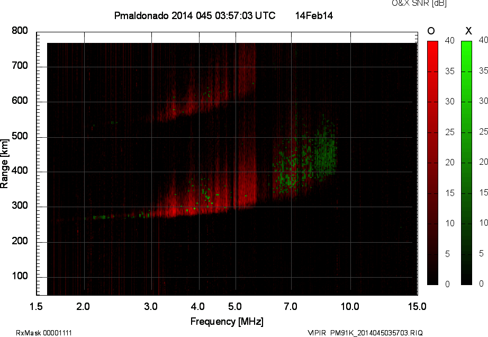
Task: Click the 15 dB tick on O colorbar
Action: click(450, 193)
